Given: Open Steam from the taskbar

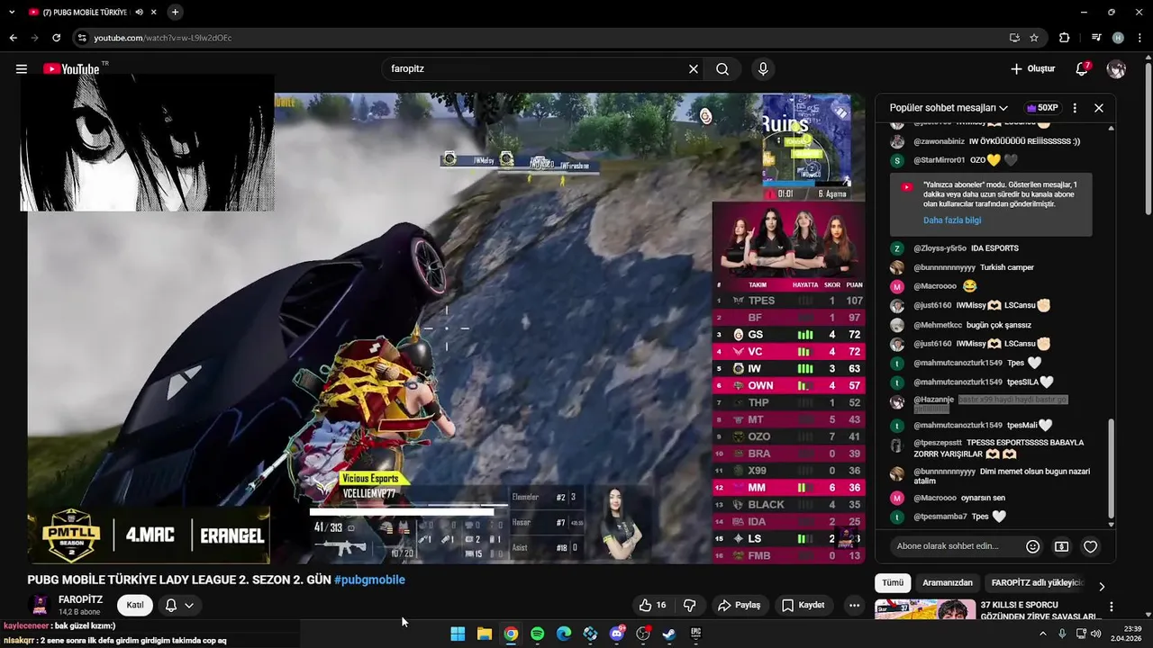Looking at the screenshot, I should (x=669, y=634).
